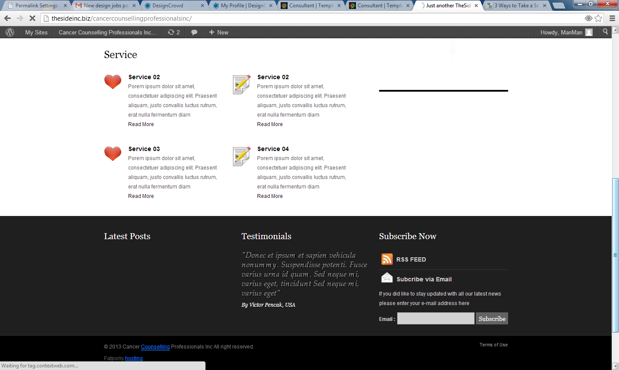Click the "Donec et ipsum" testimonial quote
The height and width of the screenshot is (370, 619).
coord(304,274)
